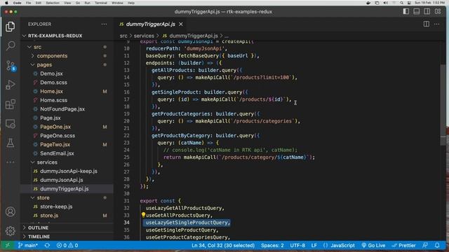Open Remote Explorer view icon
Image resolution: width=449 pixels, height=252 pixels.
click(x=11, y=124)
